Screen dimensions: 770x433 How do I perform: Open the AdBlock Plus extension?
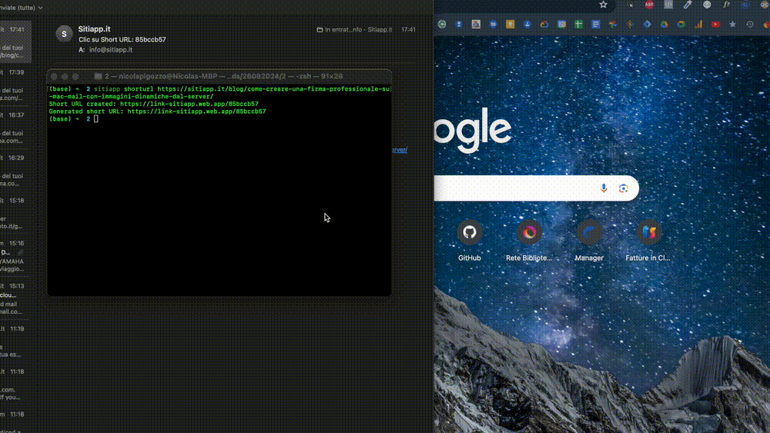(x=649, y=5)
